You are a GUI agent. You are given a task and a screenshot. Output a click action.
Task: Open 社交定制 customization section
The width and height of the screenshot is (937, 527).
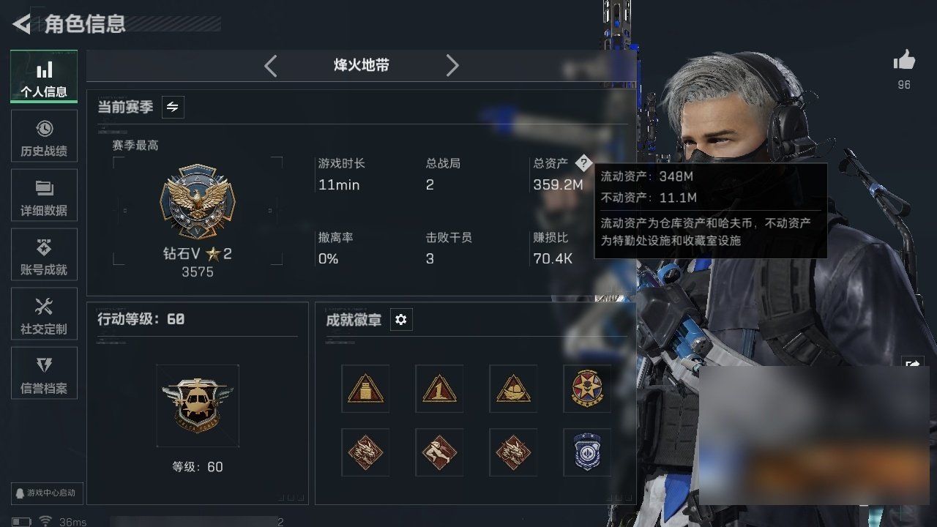44,314
